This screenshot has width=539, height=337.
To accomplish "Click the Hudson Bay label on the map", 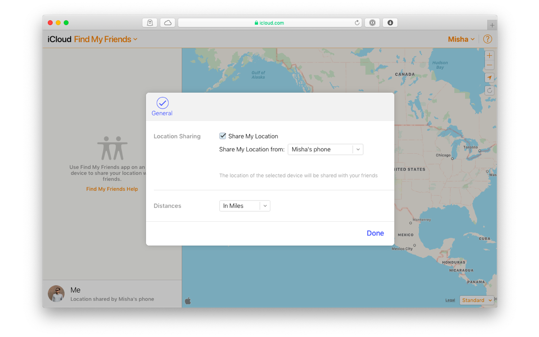I will click(440, 65).
